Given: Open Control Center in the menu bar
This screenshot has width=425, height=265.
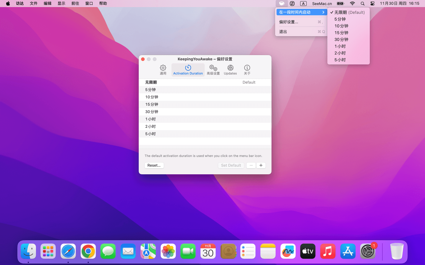Looking at the screenshot, I should click(372, 4).
